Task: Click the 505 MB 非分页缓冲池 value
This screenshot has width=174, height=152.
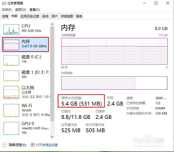Action: click(95, 130)
